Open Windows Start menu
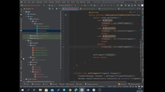The image size is (165, 92). (22, 90)
